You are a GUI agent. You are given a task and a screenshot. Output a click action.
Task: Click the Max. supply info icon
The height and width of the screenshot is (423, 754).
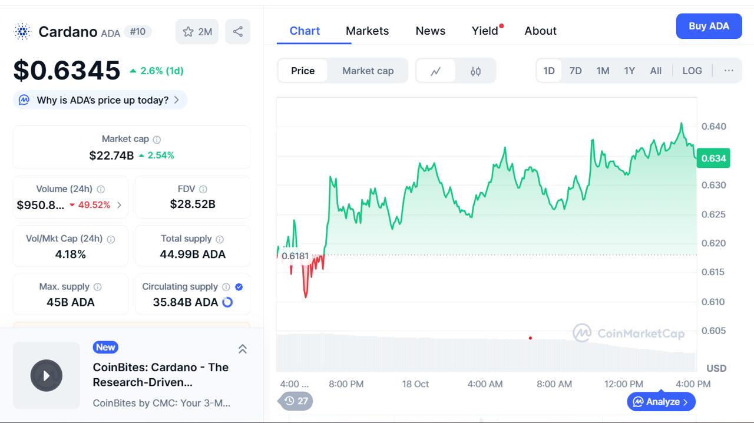pos(98,287)
